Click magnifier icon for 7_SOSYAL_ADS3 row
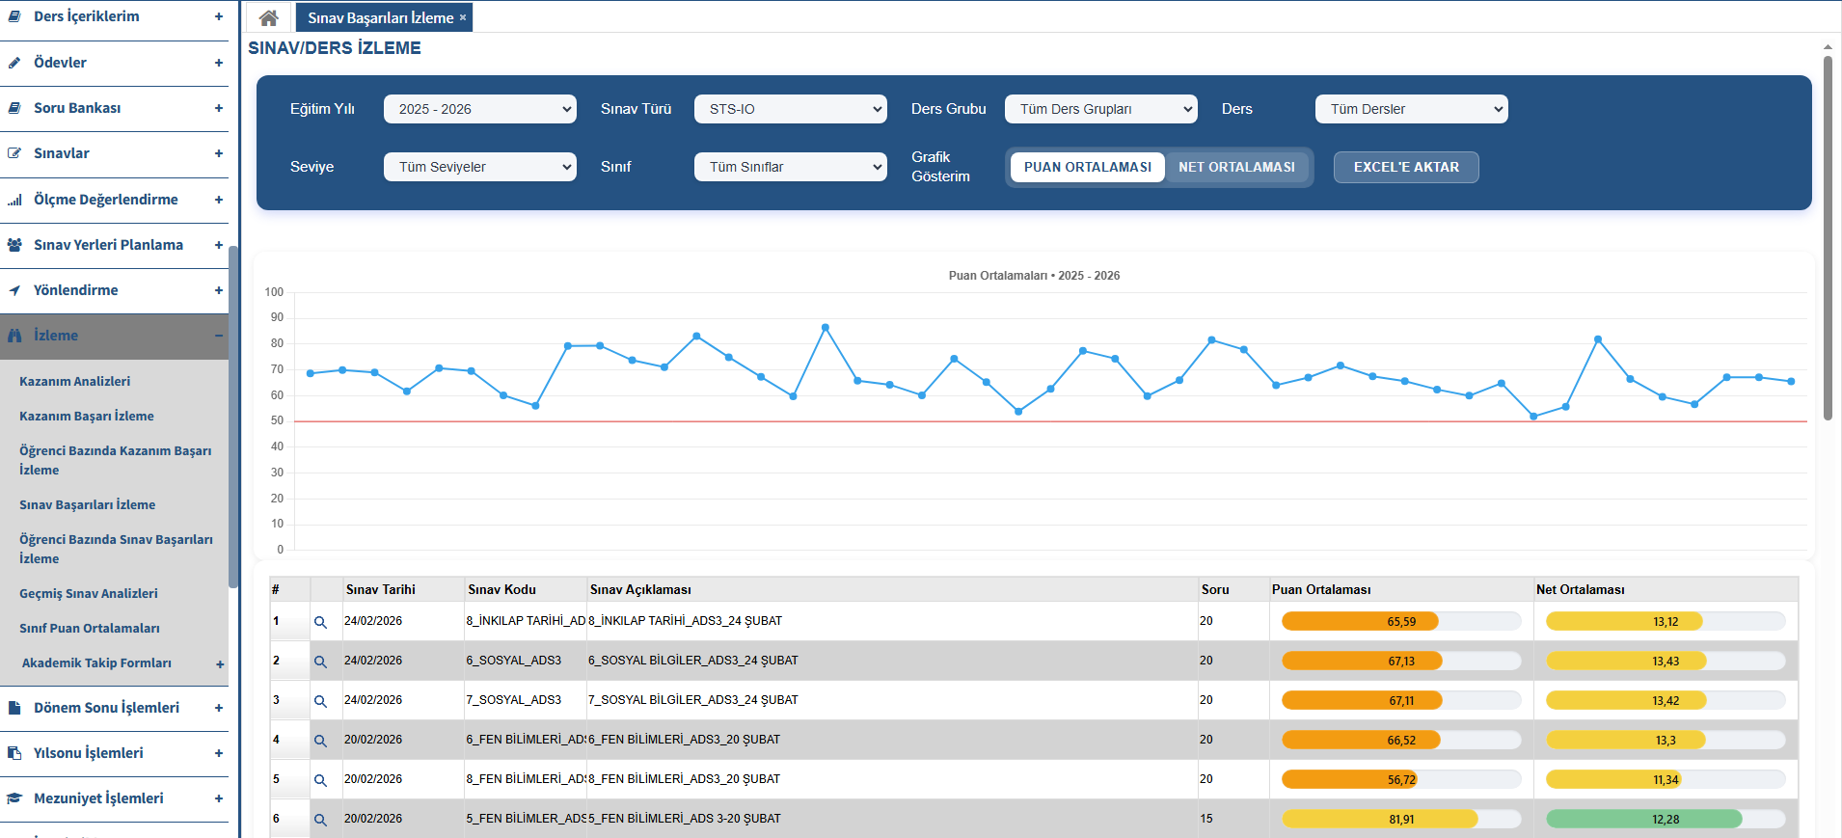 (320, 701)
